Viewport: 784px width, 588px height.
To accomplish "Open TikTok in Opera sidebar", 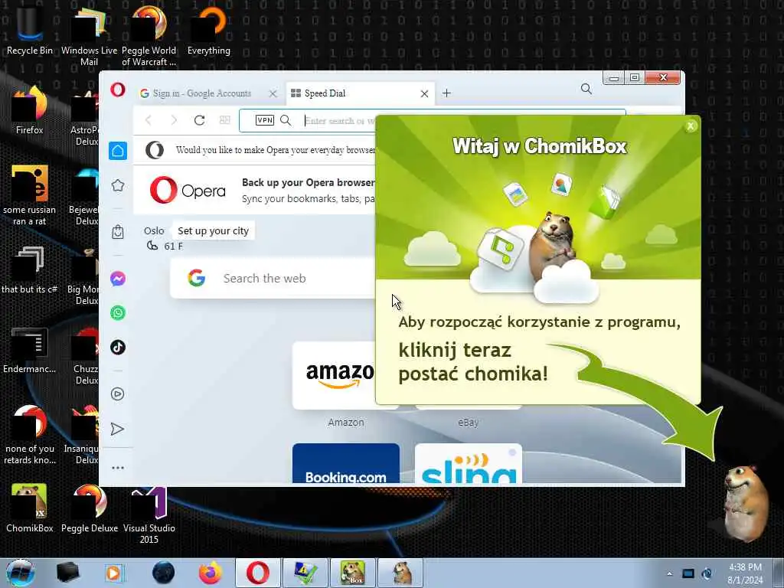I will pyautogui.click(x=118, y=347).
